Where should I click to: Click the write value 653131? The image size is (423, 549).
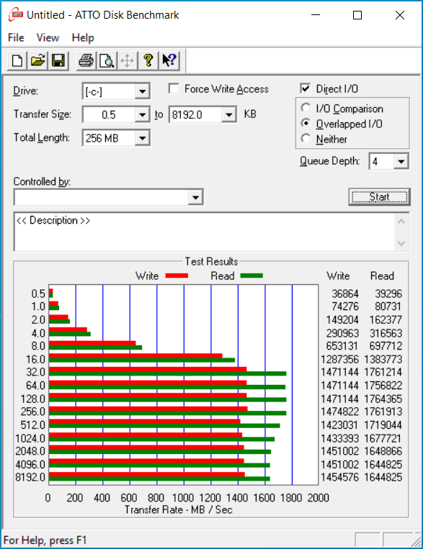(342, 346)
